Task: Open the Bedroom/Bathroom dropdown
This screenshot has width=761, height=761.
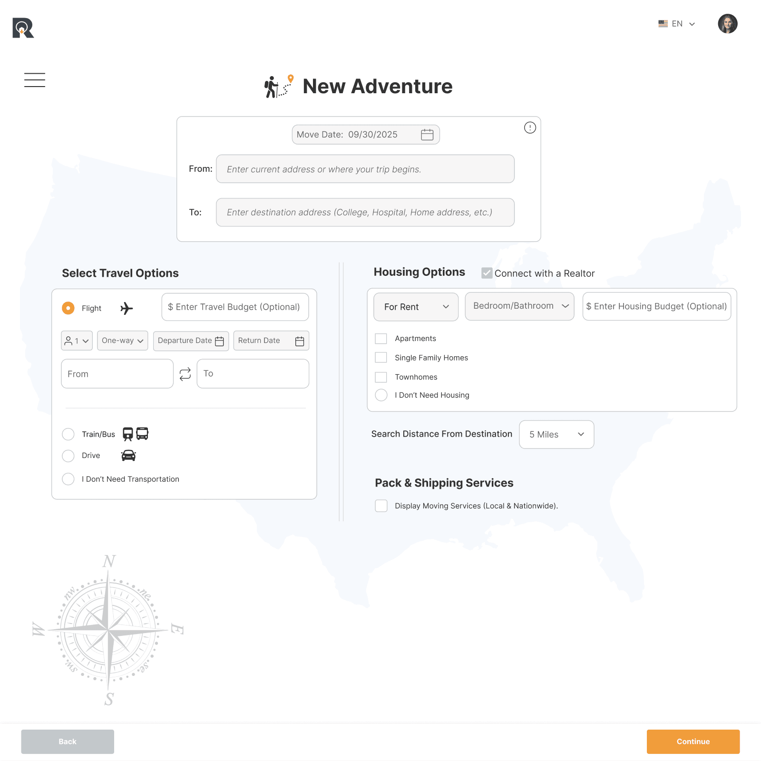Action: (x=519, y=306)
